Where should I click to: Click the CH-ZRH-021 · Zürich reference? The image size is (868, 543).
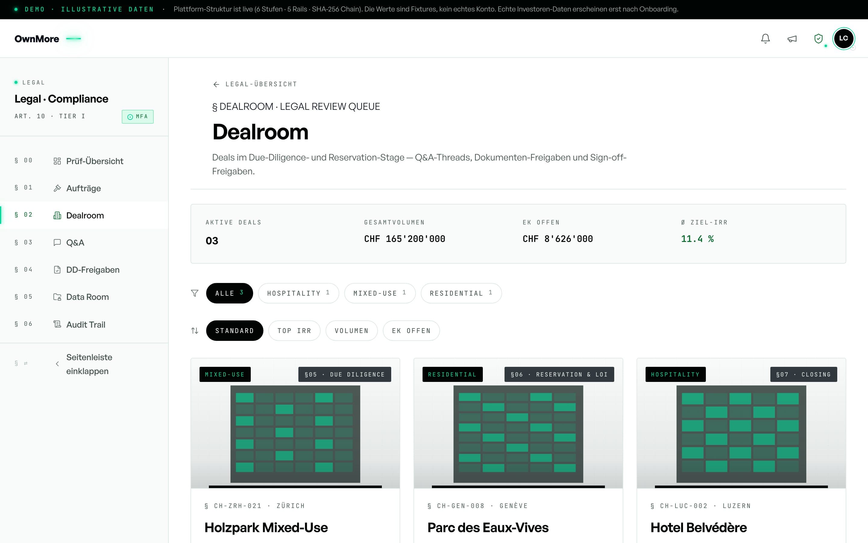coord(255,506)
